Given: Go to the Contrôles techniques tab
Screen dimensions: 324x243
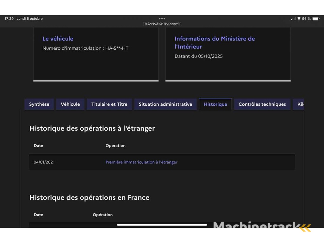Looking at the screenshot, I should click(262, 104).
